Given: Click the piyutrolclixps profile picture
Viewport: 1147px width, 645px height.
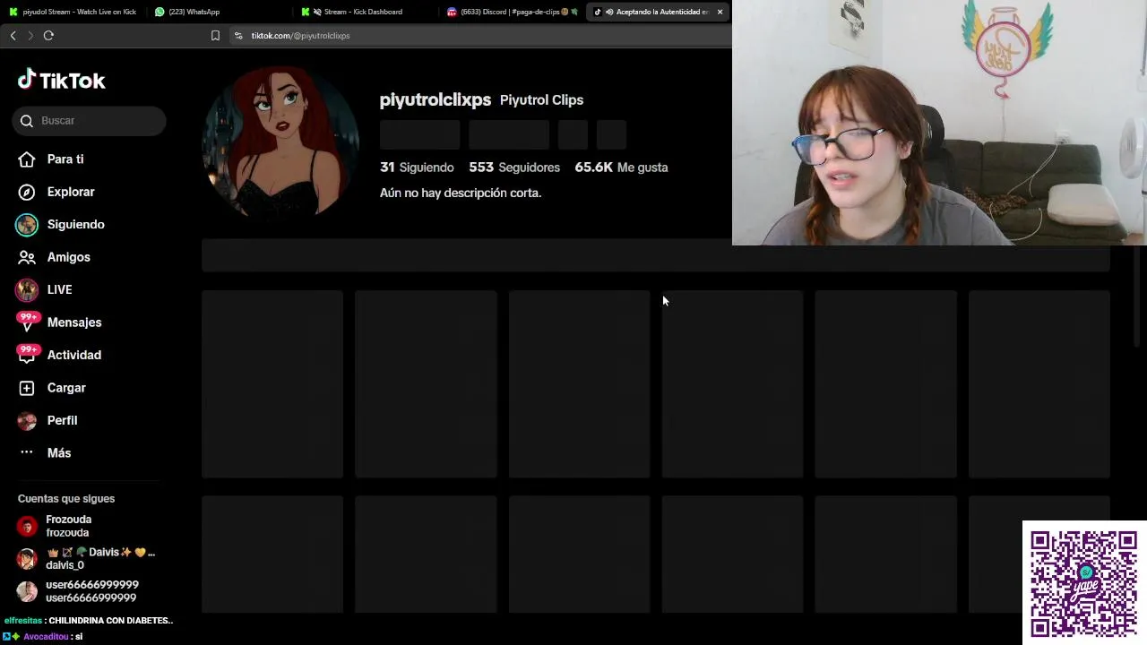Looking at the screenshot, I should coord(280,142).
